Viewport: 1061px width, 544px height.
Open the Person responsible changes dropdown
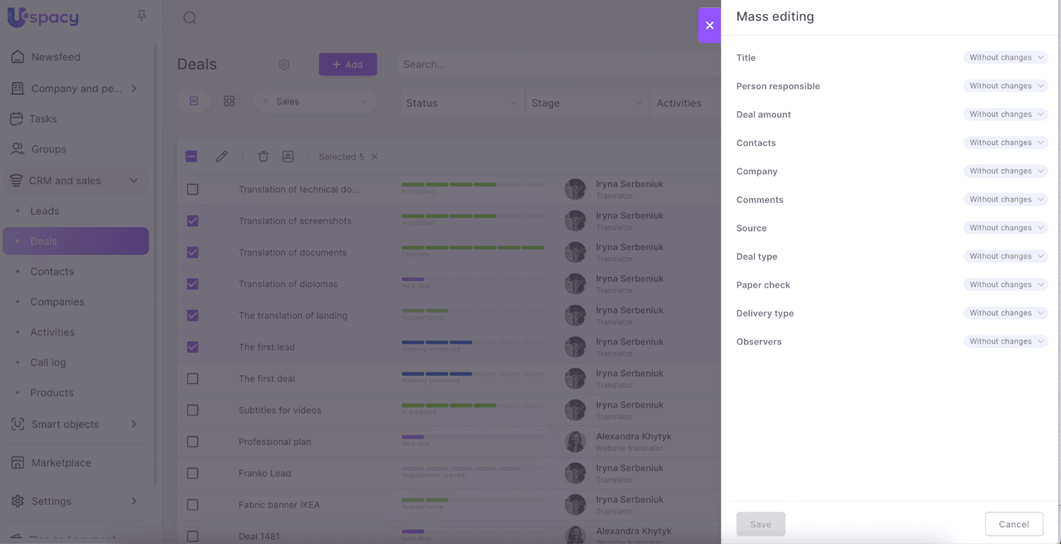(1005, 86)
